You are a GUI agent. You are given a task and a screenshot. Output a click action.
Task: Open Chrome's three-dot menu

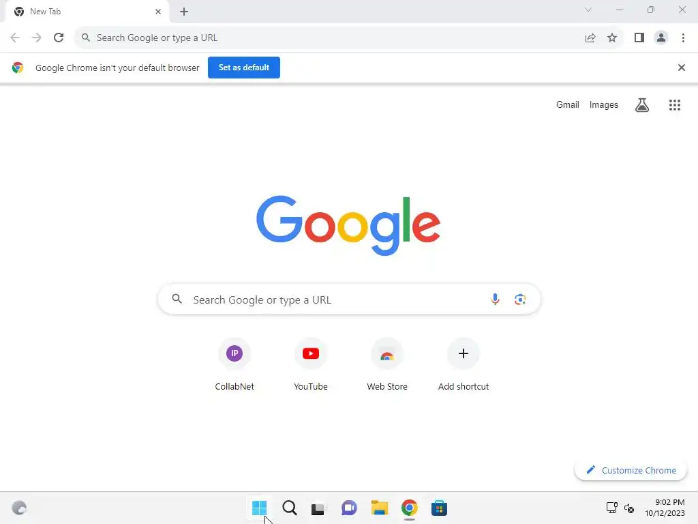[683, 38]
